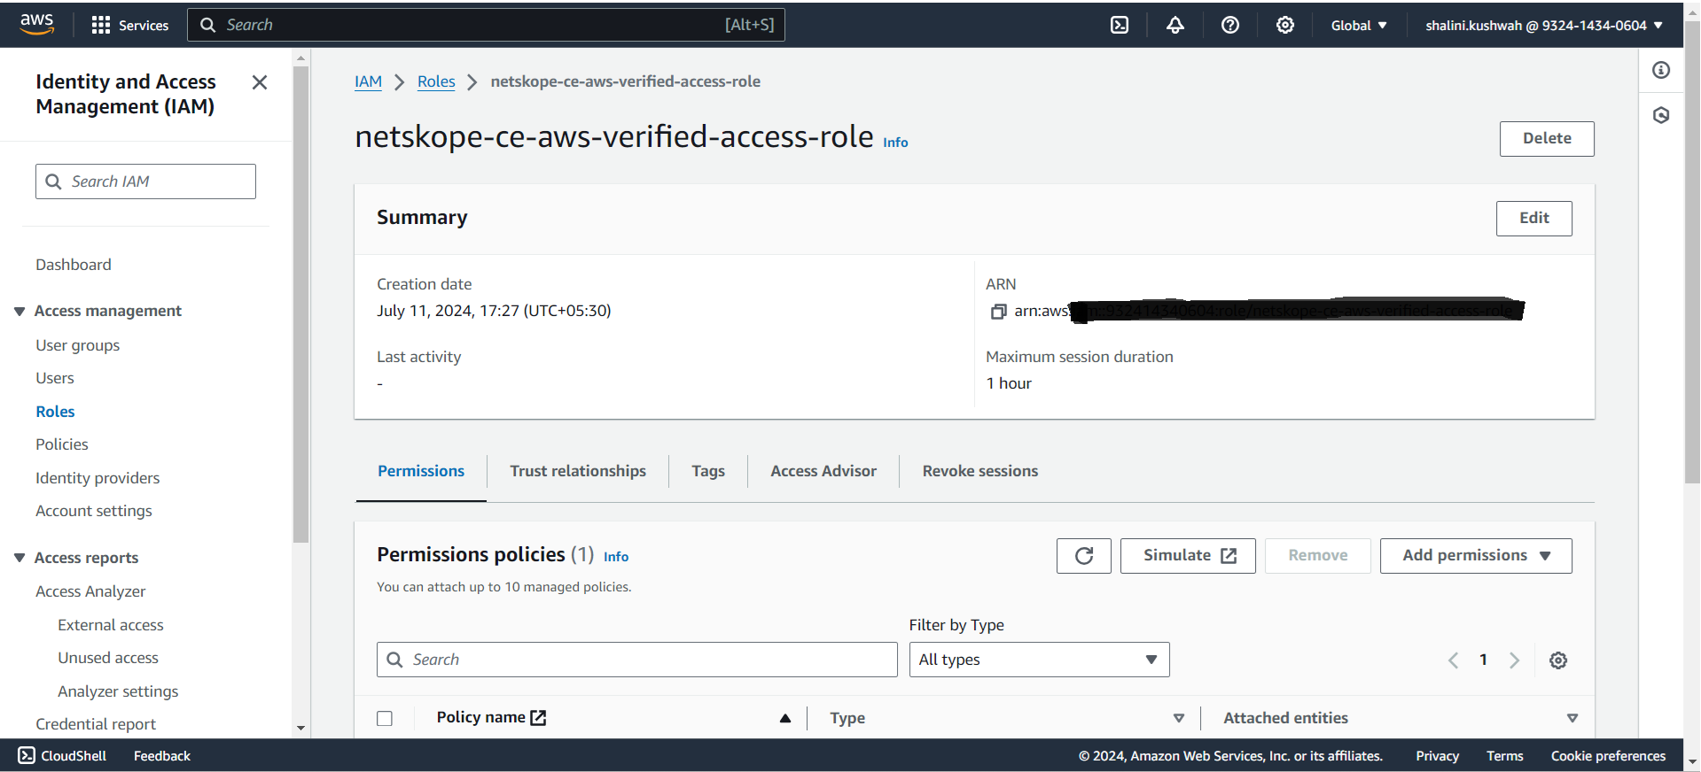The height and width of the screenshot is (772, 1701).
Task: Click the AWS logo home icon
Action: point(36,24)
